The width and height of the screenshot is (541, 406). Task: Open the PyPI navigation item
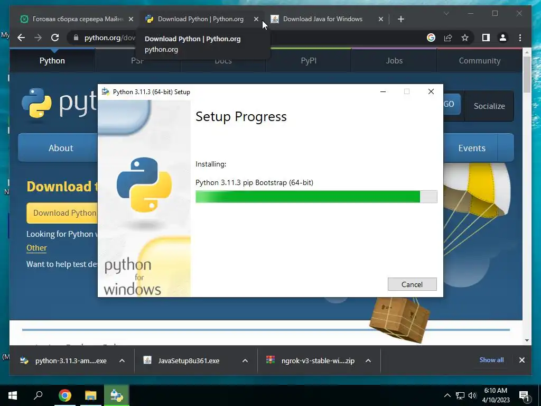(309, 60)
